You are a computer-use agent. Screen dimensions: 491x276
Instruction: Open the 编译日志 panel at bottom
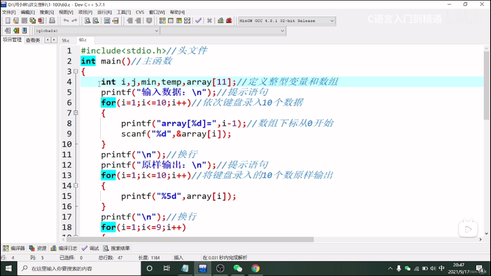pyautogui.click(x=64, y=248)
